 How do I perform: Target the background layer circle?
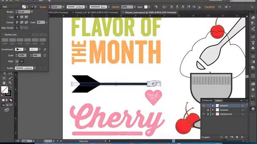pyautogui.click(x=243, y=114)
